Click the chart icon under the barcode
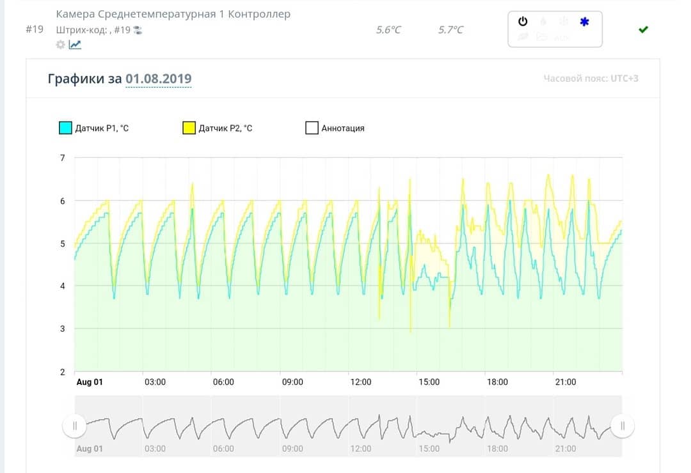The width and height of the screenshot is (691, 473). [x=75, y=45]
